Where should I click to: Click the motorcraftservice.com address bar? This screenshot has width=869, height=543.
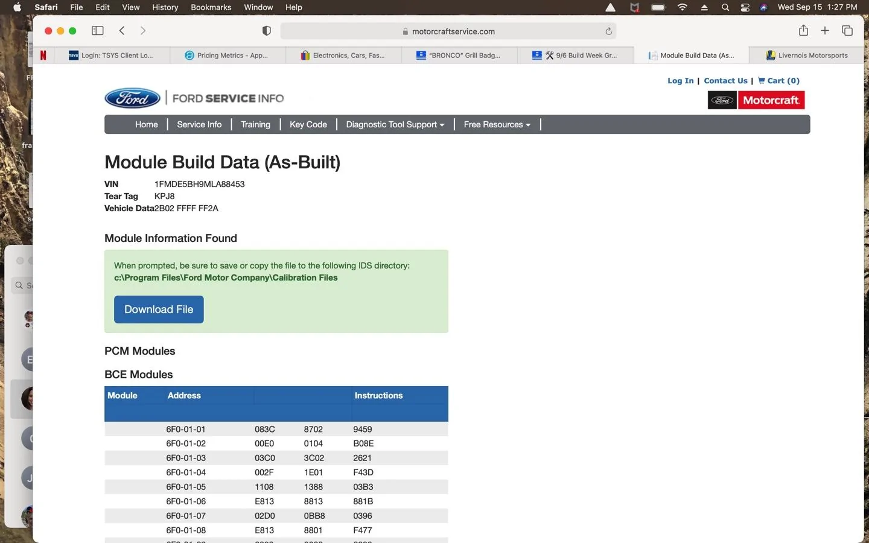point(448,31)
